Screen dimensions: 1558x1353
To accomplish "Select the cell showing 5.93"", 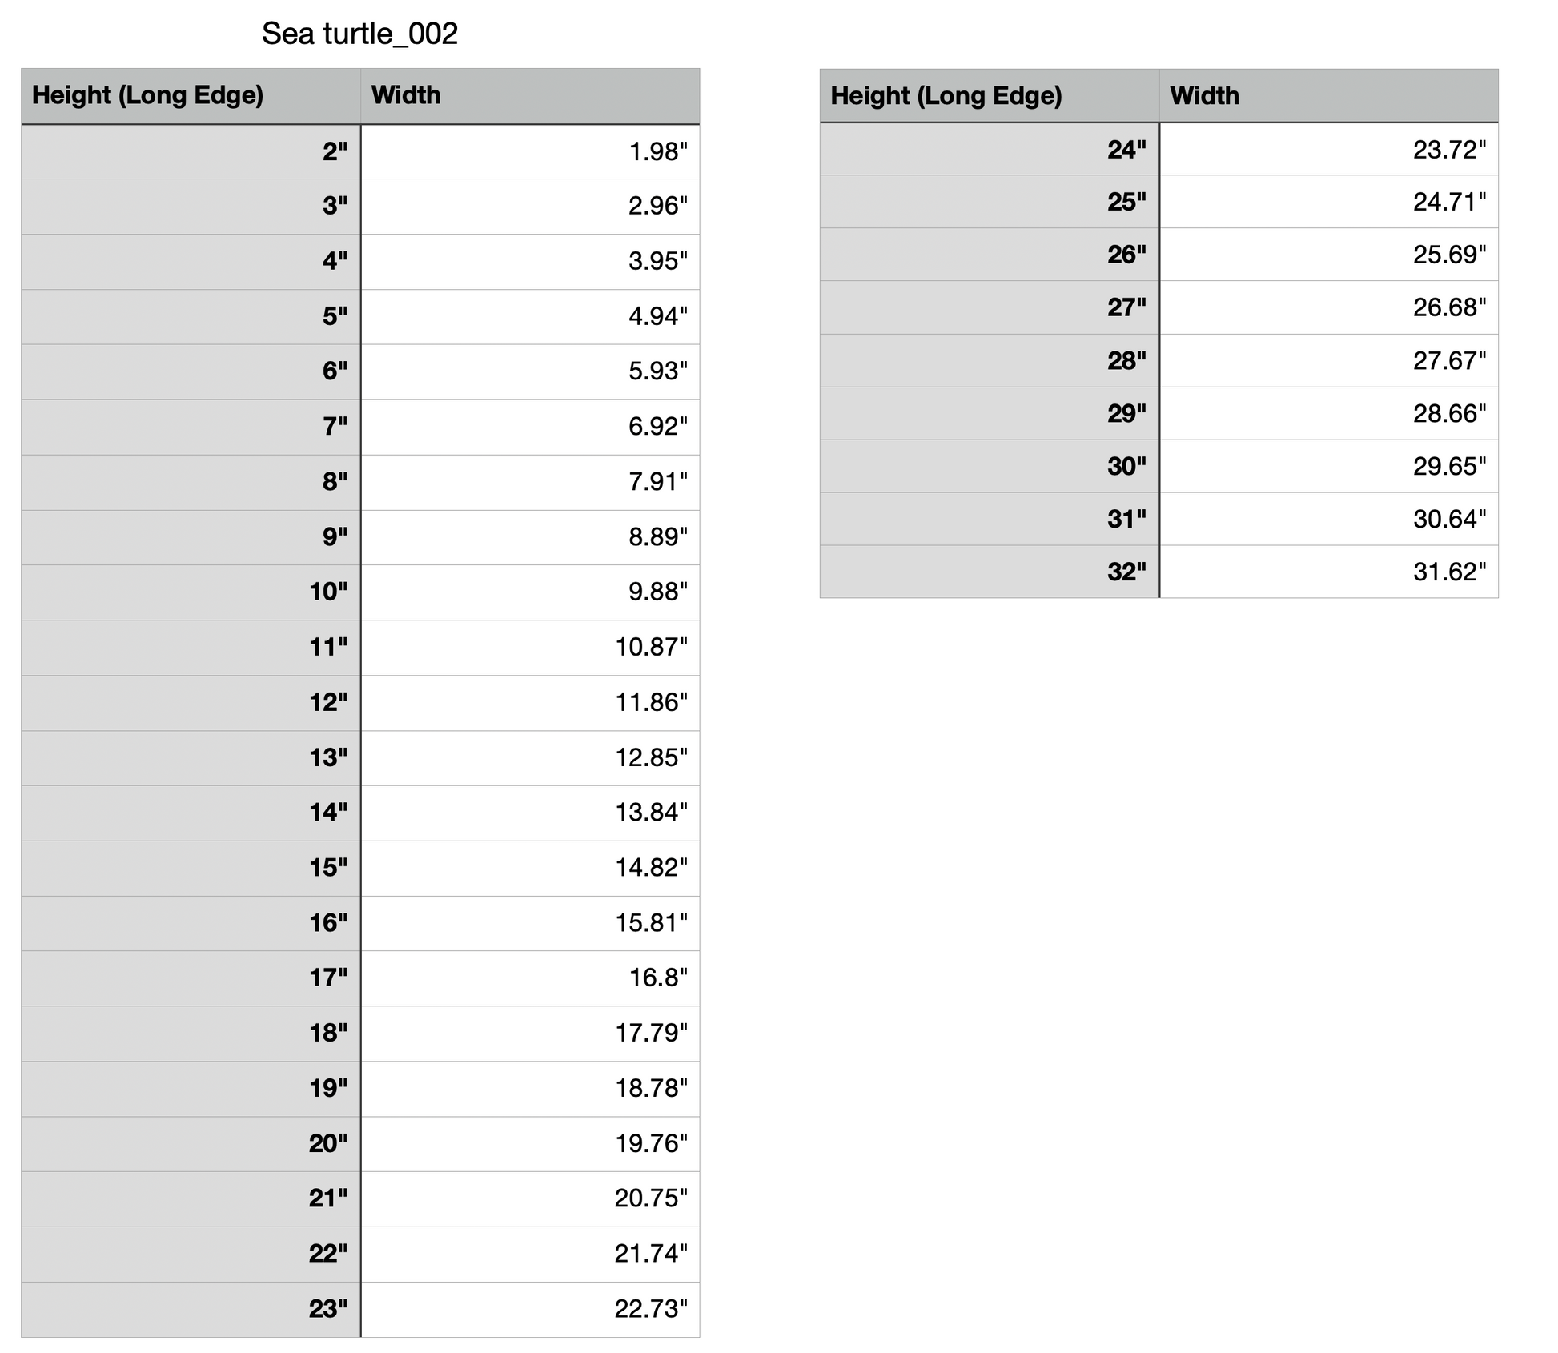I will click(x=530, y=371).
